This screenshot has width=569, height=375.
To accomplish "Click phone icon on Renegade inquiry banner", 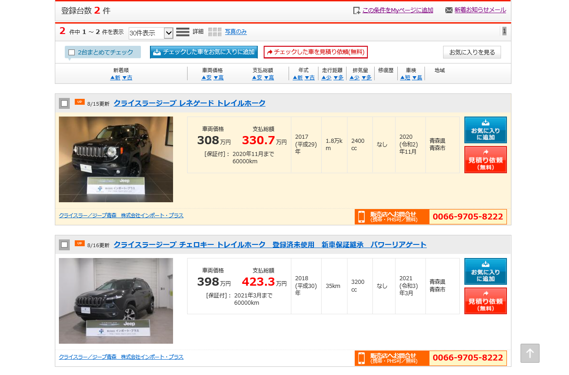I will [x=362, y=217].
